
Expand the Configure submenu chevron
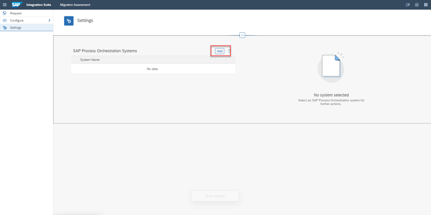[x=49, y=21]
